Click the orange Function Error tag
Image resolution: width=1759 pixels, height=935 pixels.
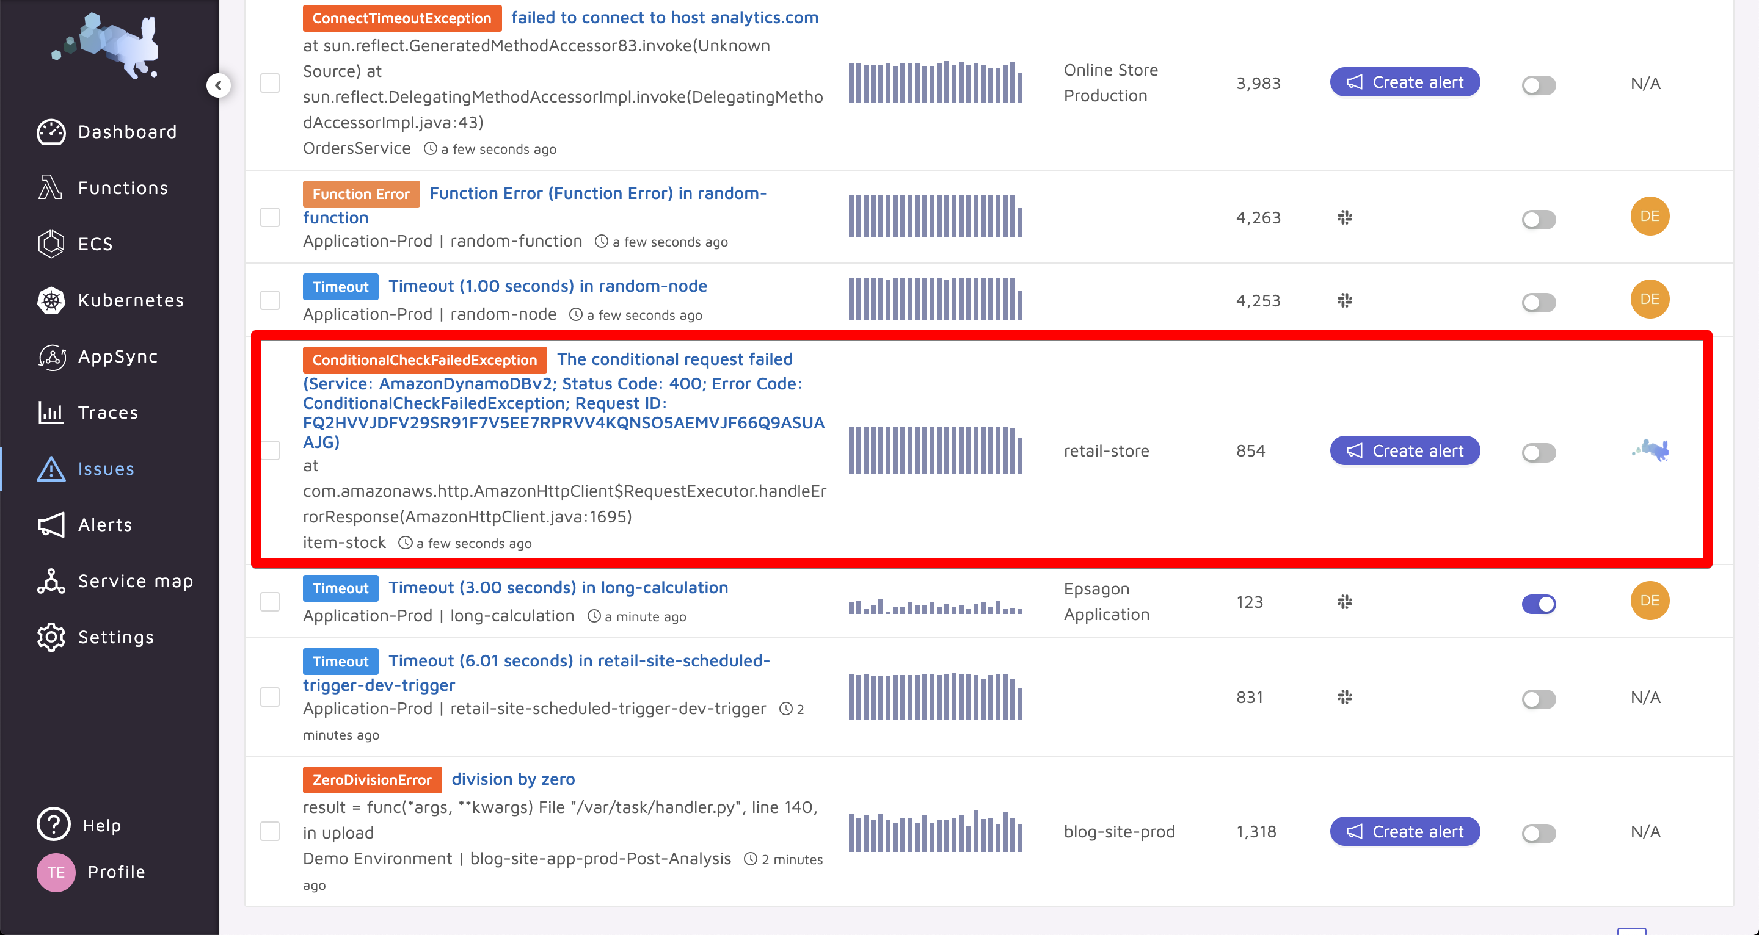click(x=361, y=195)
